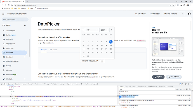The width and height of the screenshot is (193, 108).
Task: Go to previous month with the left arrow
Action: click(x=83, y=30)
